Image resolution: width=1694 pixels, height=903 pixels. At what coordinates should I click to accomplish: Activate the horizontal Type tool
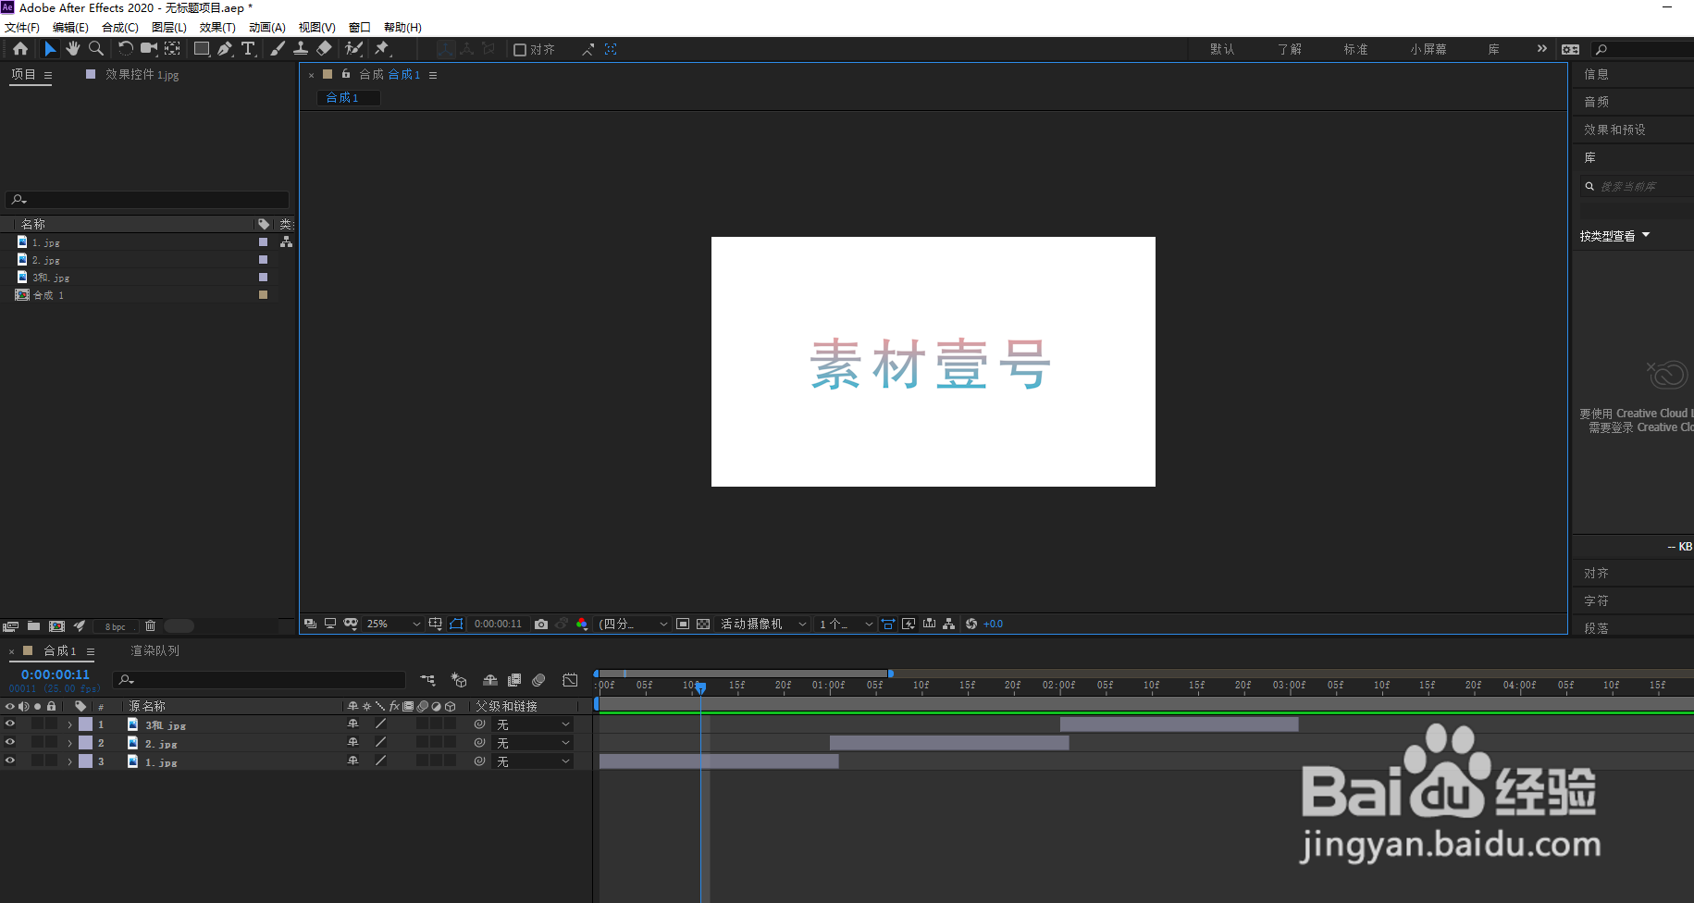click(248, 48)
